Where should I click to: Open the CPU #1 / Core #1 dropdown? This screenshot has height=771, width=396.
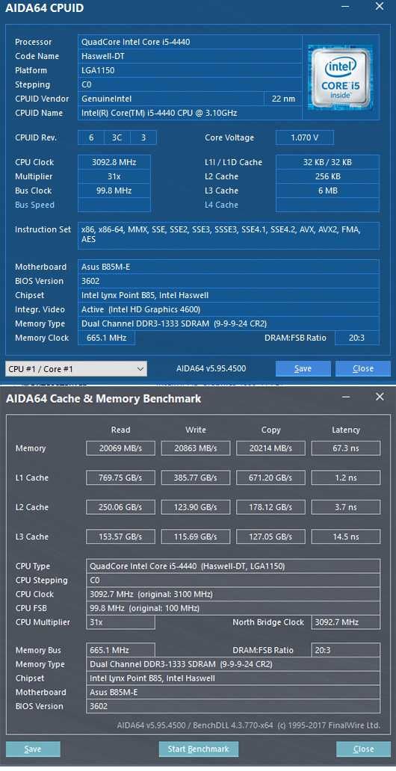[x=76, y=369]
